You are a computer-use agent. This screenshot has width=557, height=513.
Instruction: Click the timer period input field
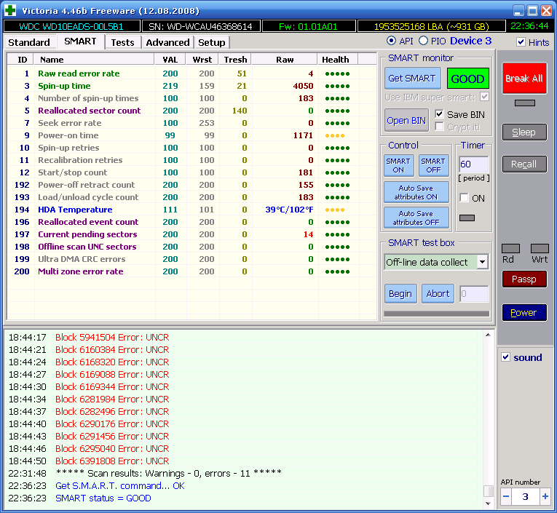tap(473, 164)
